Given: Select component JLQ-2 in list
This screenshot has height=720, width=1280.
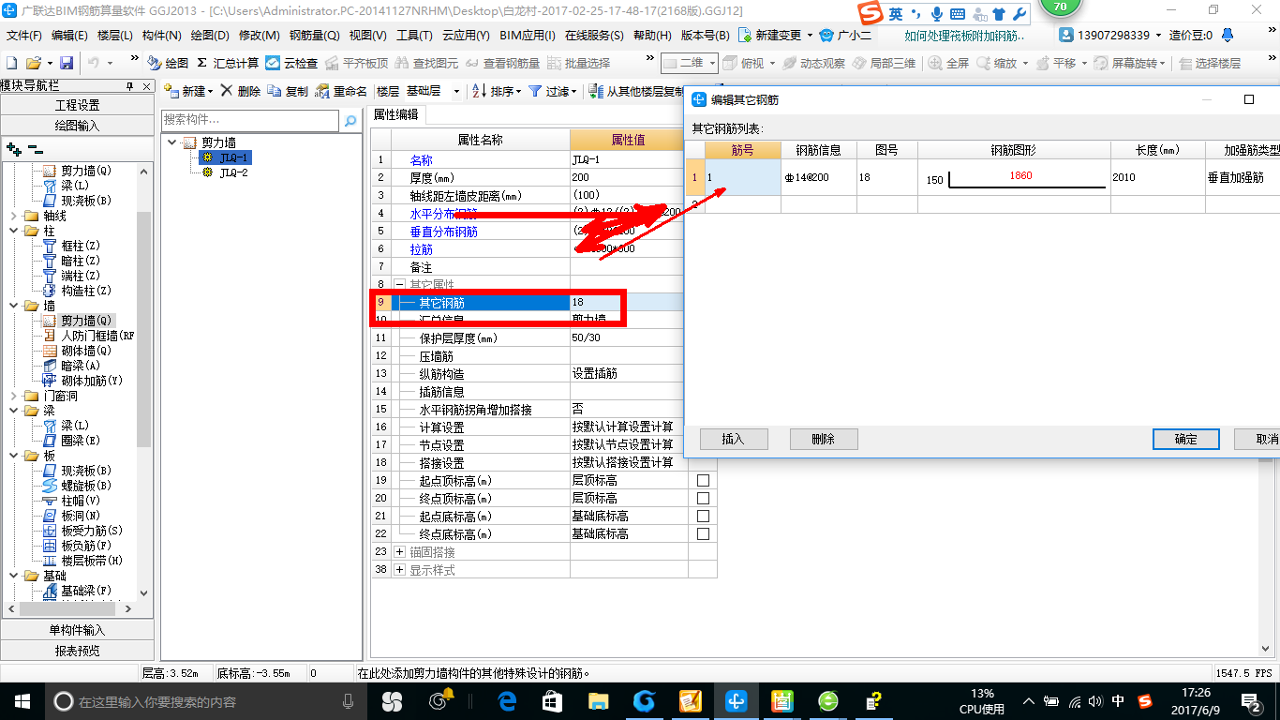Looking at the screenshot, I should pyautogui.click(x=233, y=172).
